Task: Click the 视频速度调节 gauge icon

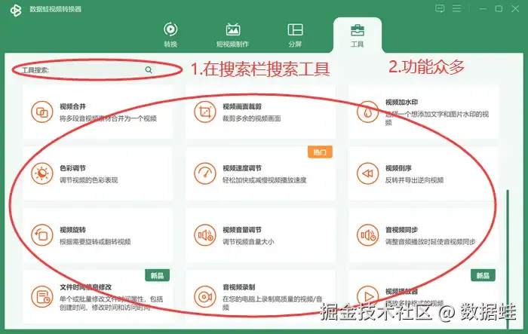Action: pyautogui.click(x=205, y=173)
